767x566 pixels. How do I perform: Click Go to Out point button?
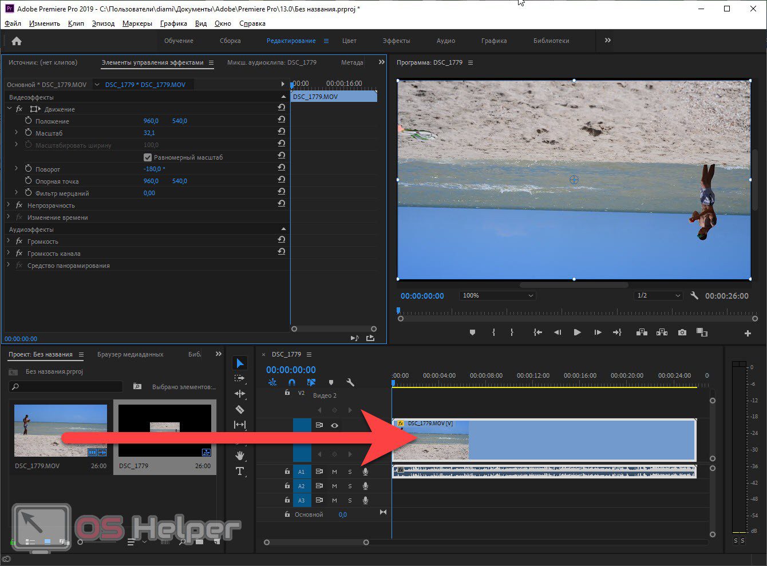coord(617,333)
